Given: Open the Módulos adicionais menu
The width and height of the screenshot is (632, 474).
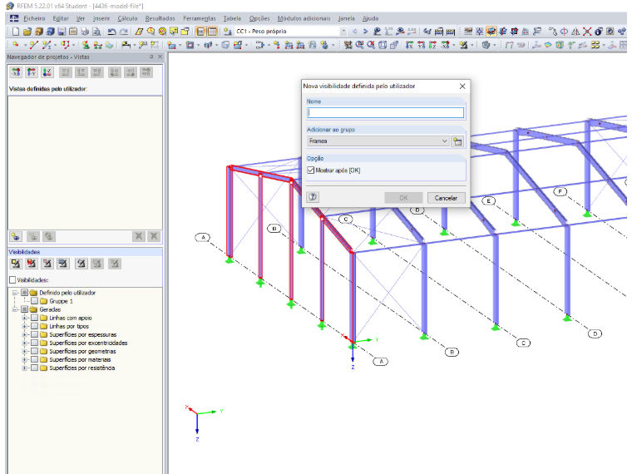Looking at the screenshot, I should pos(304,18).
